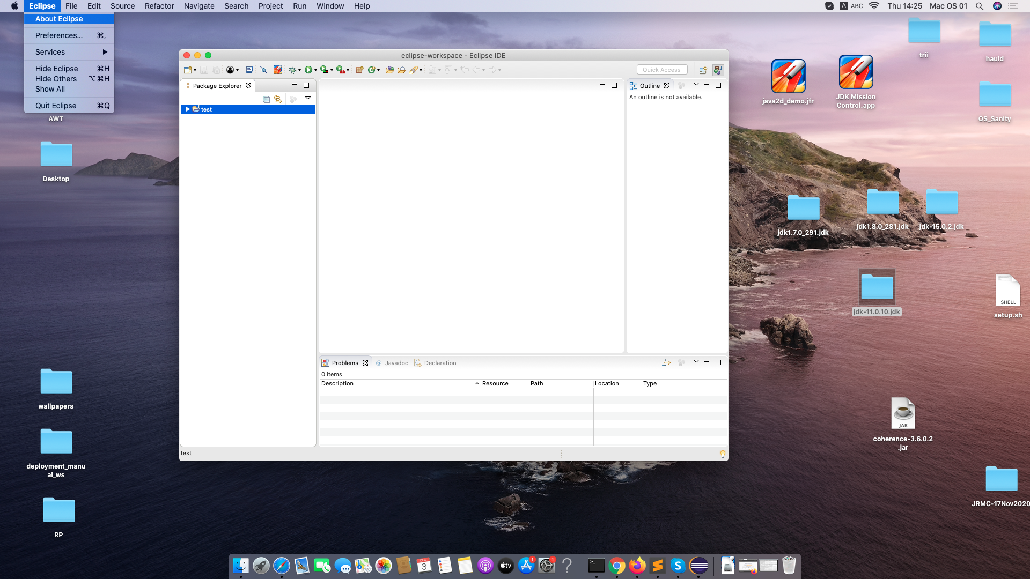Image resolution: width=1030 pixels, height=579 pixels.
Task: Click the green Run button icon
Action: pyautogui.click(x=308, y=70)
